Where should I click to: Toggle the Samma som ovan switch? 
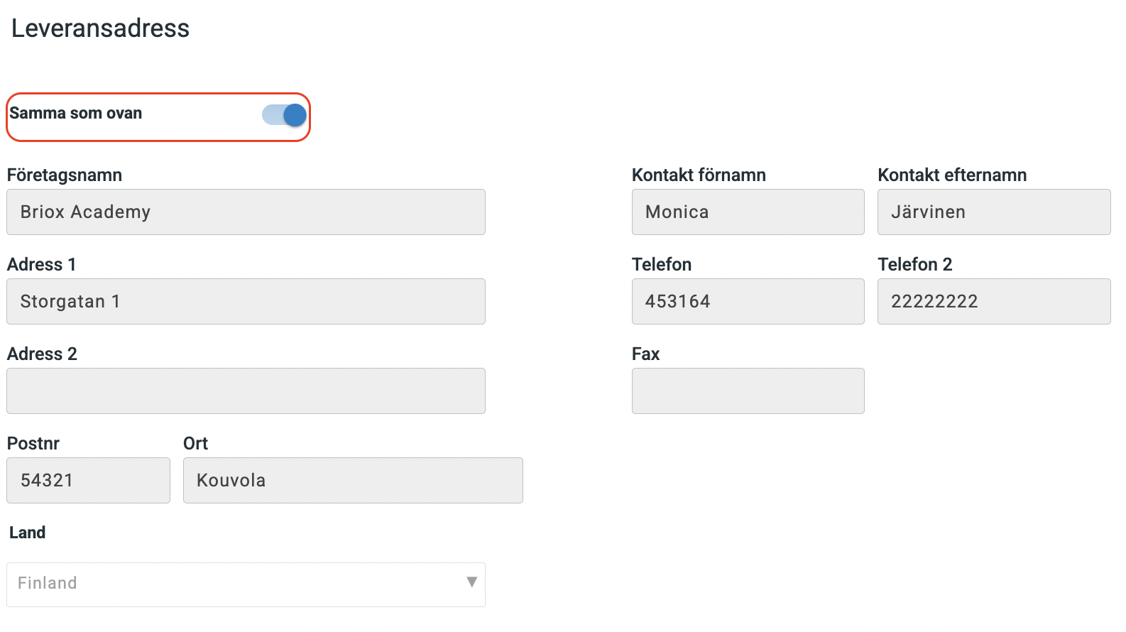pos(284,115)
